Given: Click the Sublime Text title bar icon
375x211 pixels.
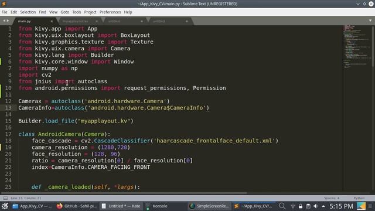Looking at the screenshot, I should [4, 4].
